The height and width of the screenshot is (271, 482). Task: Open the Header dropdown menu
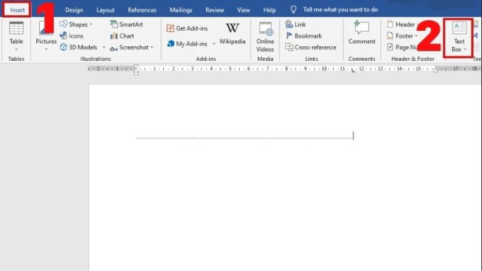click(404, 24)
